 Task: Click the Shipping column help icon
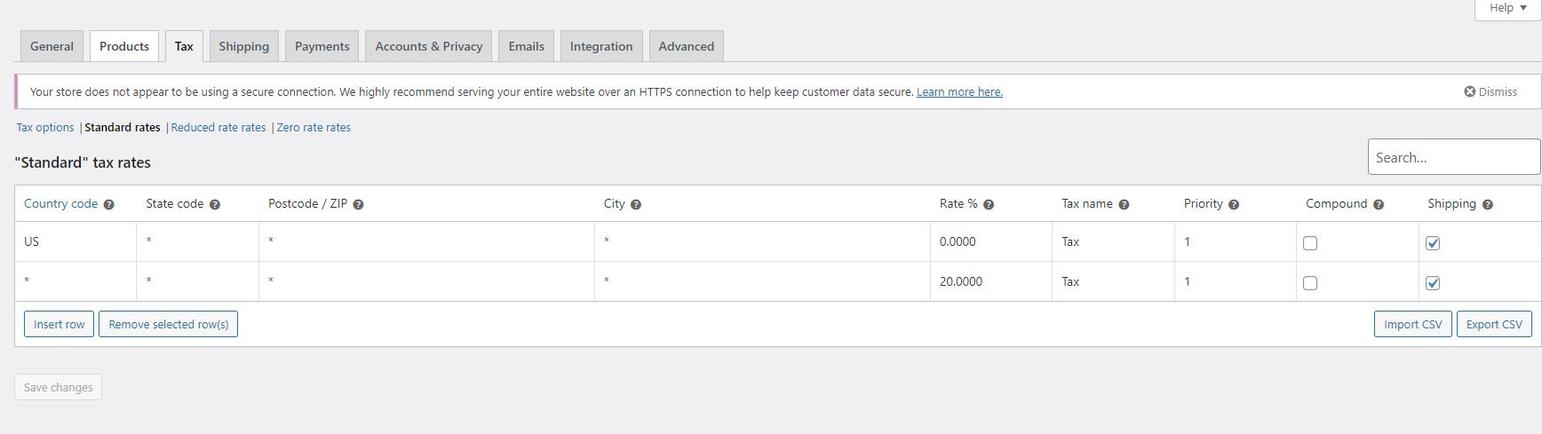(1488, 204)
